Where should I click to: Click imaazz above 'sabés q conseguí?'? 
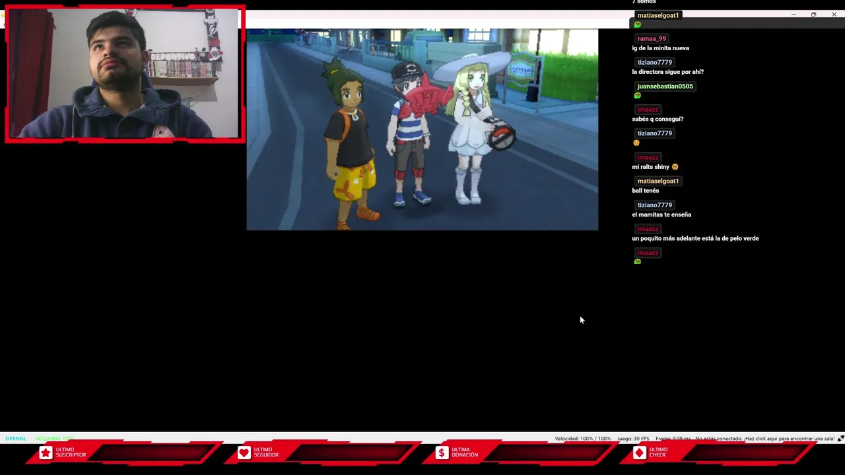coord(648,110)
